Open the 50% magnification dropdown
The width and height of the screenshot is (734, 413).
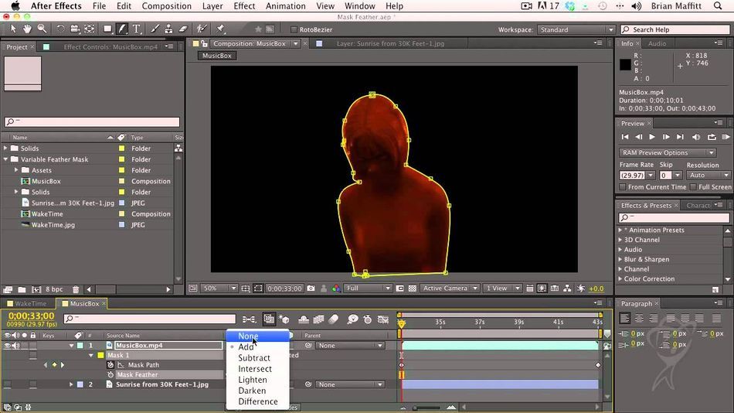pos(219,288)
